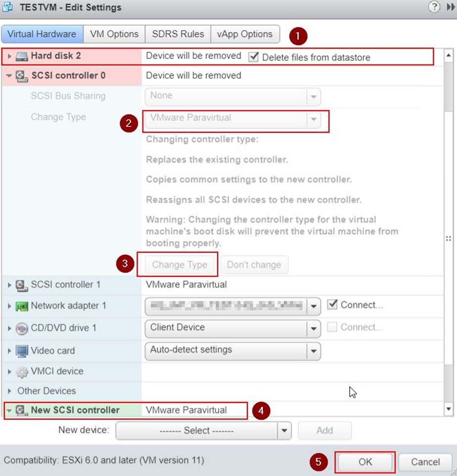Open the SDRS Rules tab
The height and width of the screenshot is (476, 457).
pos(178,34)
